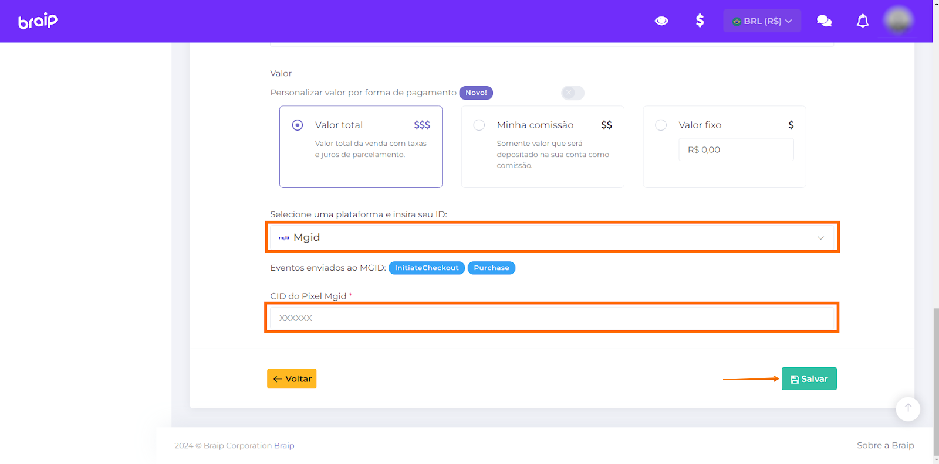The height and width of the screenshot is (464, 939).
Task: Expand the Mgid platform dropdown
Action: tap(552, 237)
